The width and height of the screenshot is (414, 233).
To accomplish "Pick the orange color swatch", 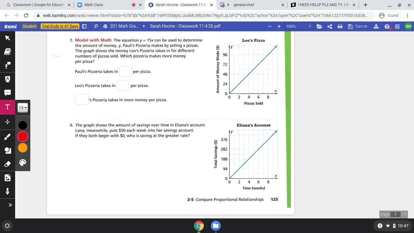I will click(x=23, y=148).
